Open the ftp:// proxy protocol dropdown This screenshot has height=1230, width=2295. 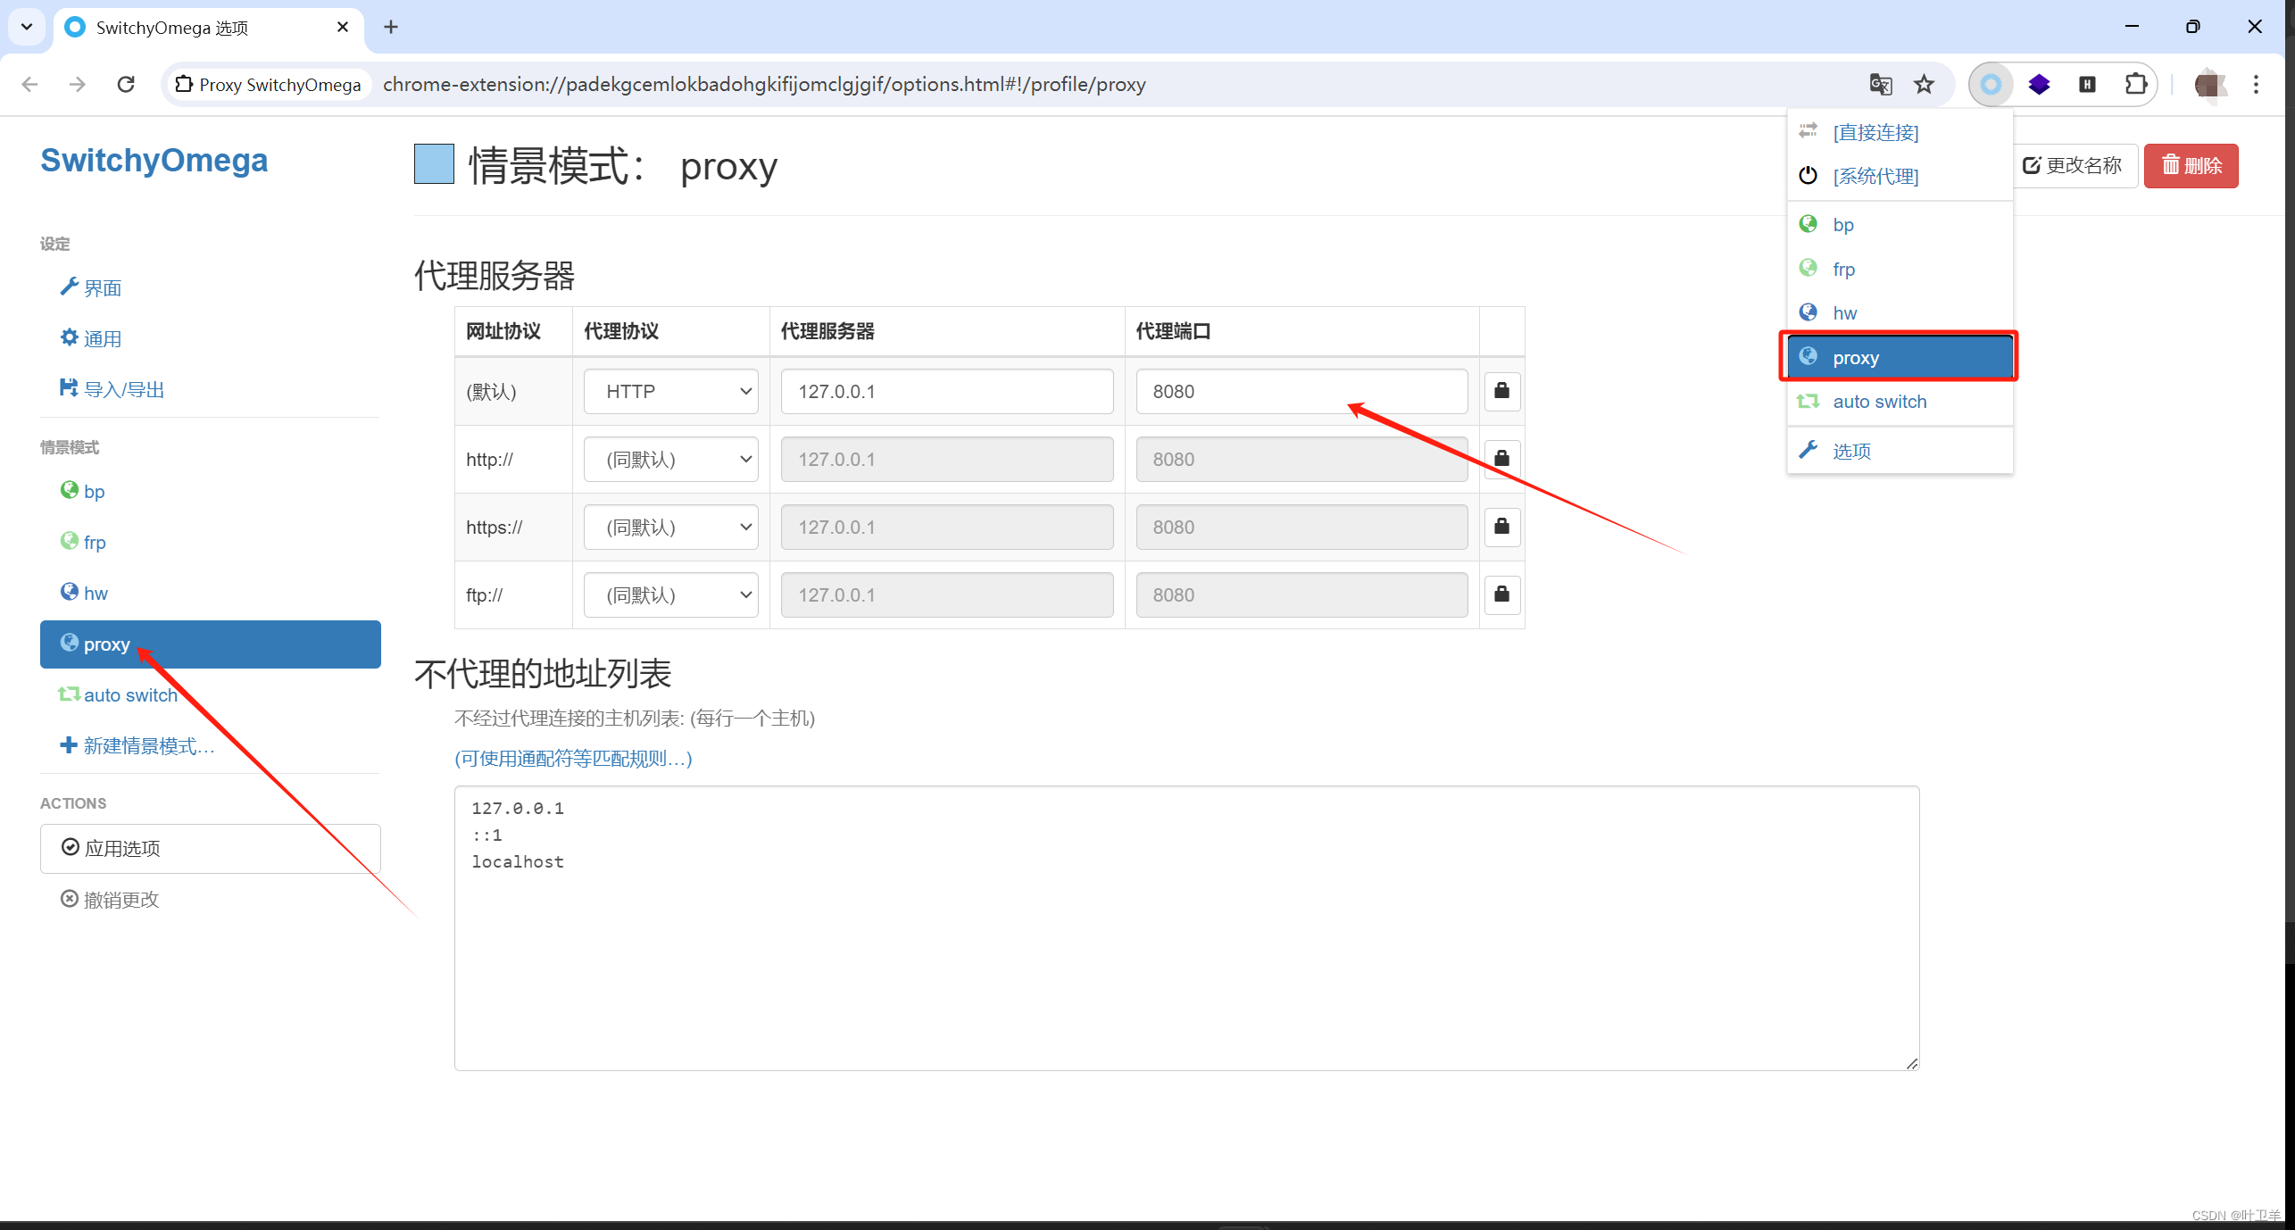point(670,595)
